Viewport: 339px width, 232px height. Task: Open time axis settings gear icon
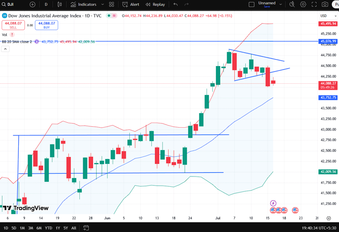pos(329,218)
